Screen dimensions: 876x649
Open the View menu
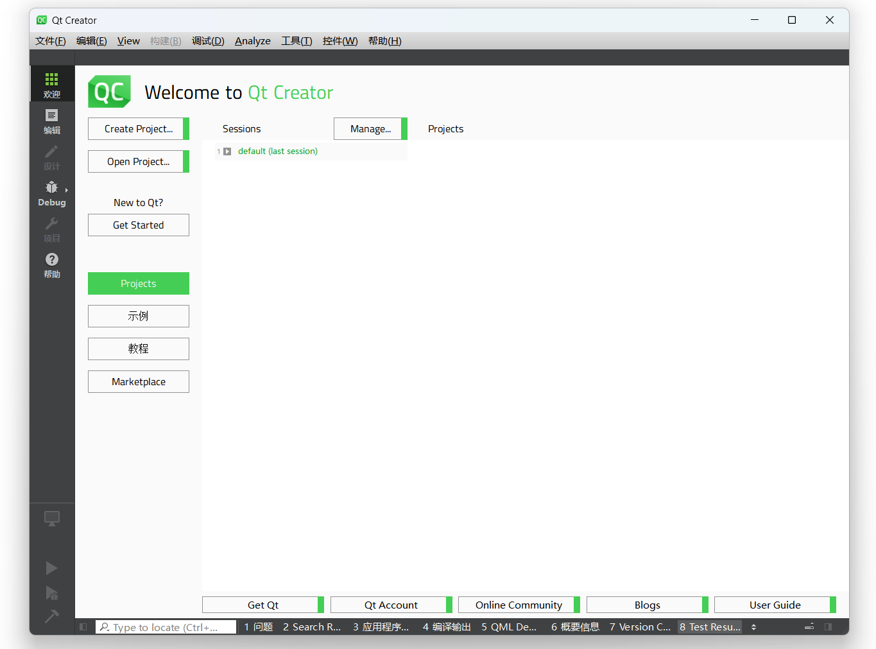tap(128, 41)
